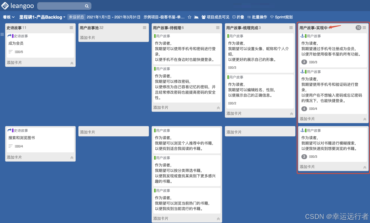Click 添加卡片 below the 搜索和浏览图书 card

pos(14,157)
